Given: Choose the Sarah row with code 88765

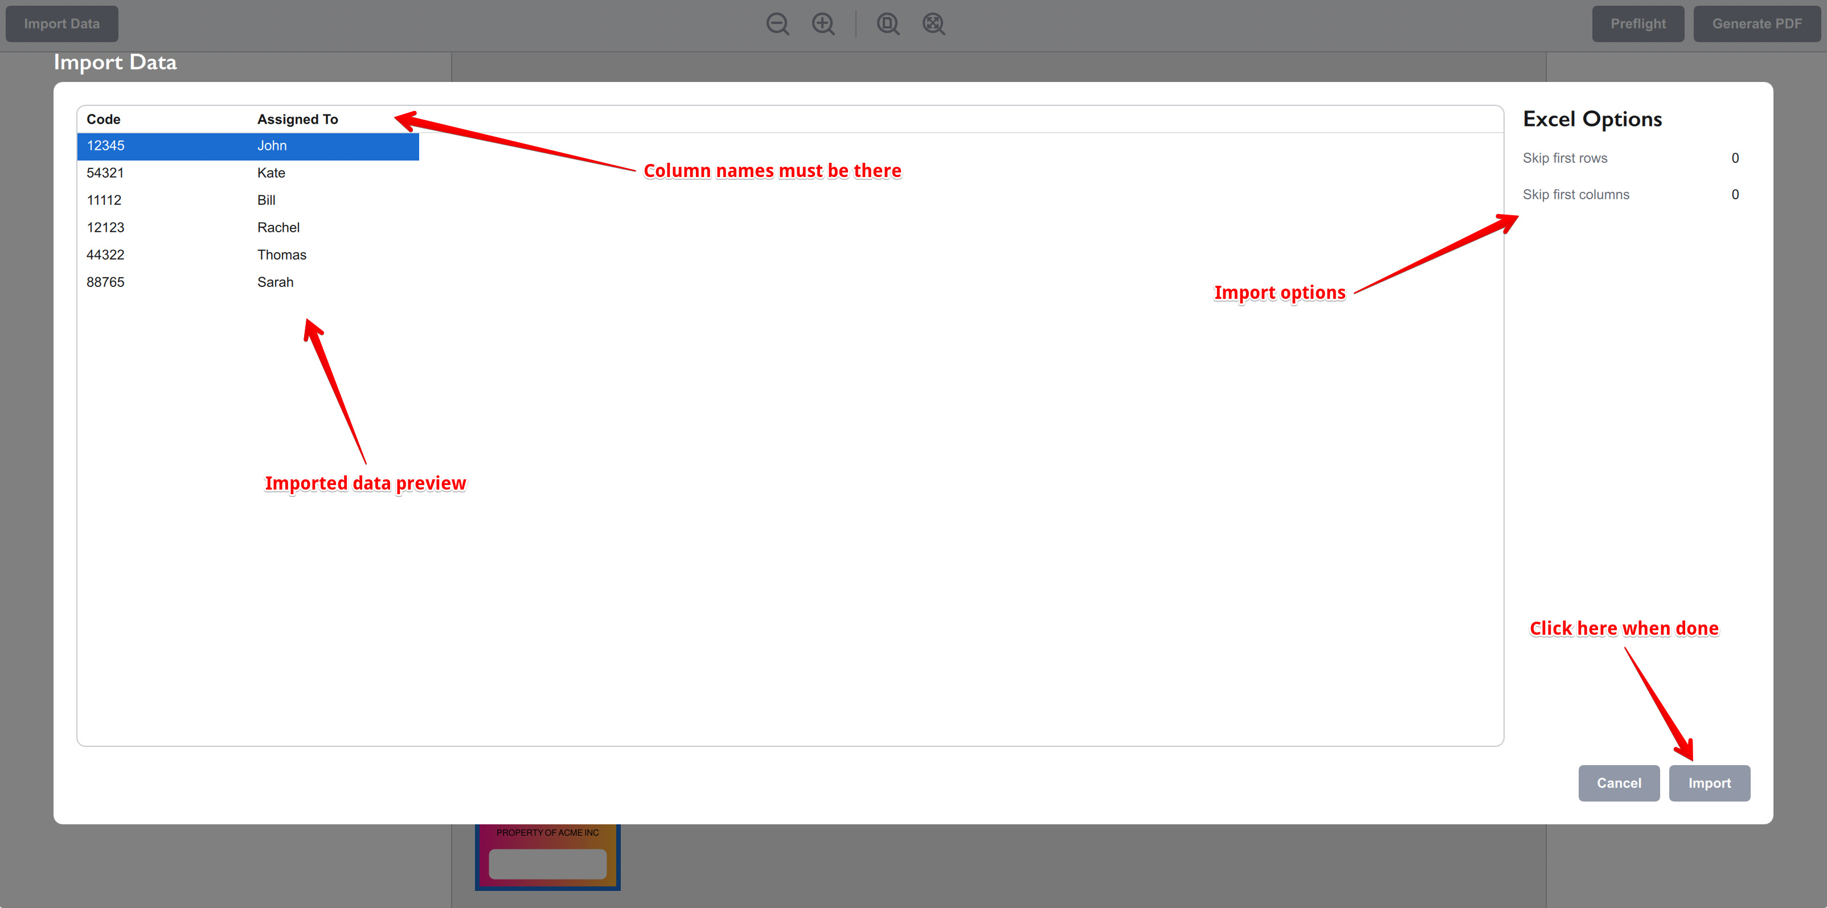Looking at the screenshot, I should pyautogui.click(x=248, y=282).
